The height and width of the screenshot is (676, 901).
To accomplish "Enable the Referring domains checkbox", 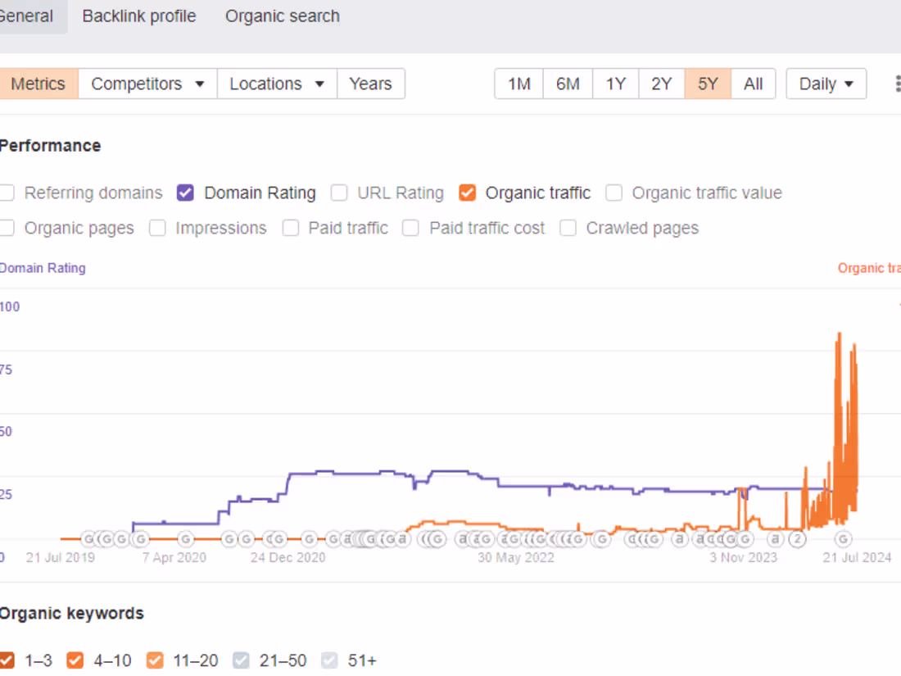I will (7, 193).
